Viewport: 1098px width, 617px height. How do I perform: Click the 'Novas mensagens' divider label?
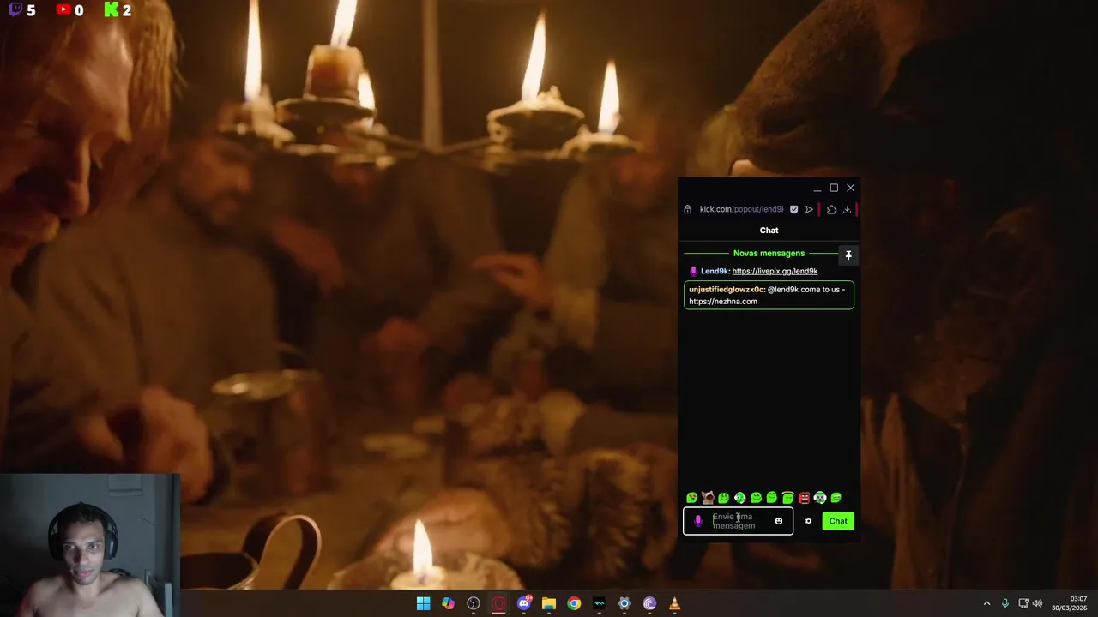(769, 253)
